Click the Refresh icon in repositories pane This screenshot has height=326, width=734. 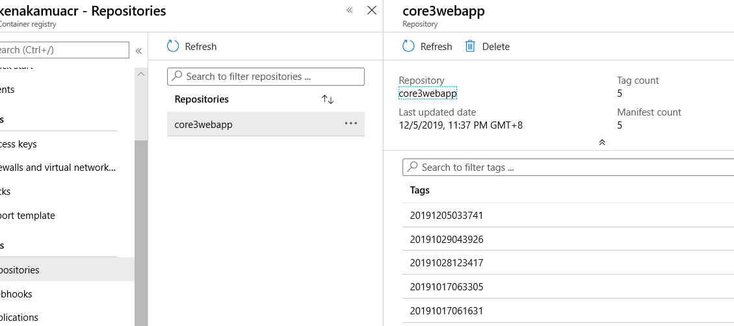coord(173,46)
